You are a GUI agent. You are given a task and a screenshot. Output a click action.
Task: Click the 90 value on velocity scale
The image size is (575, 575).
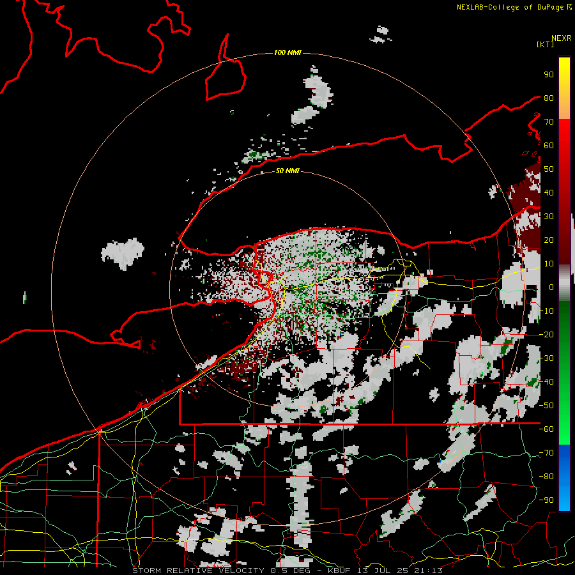pos(549,75)
